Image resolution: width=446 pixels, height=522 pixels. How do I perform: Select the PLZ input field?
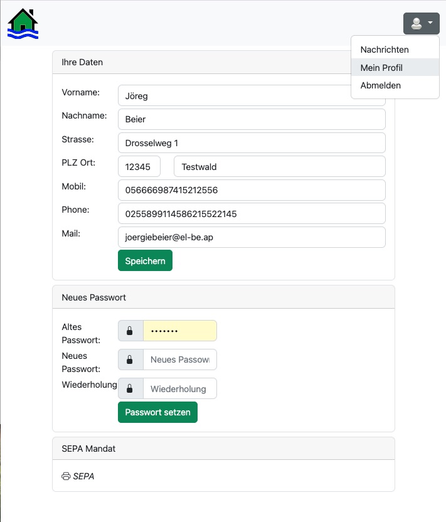click(x=139, y=166)
